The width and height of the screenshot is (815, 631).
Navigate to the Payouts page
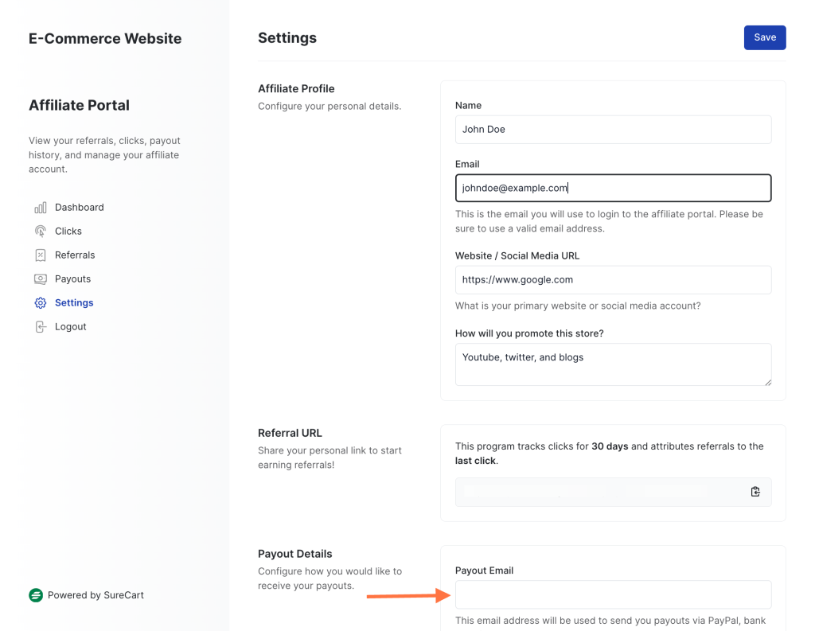coord(72,278)
